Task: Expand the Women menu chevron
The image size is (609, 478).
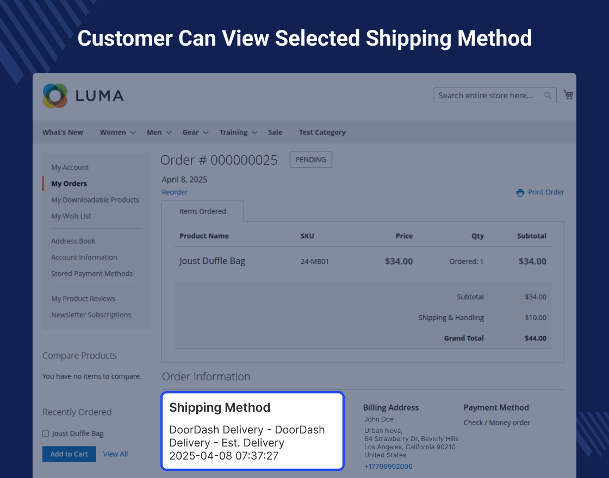Action: (x=133, y=133)
